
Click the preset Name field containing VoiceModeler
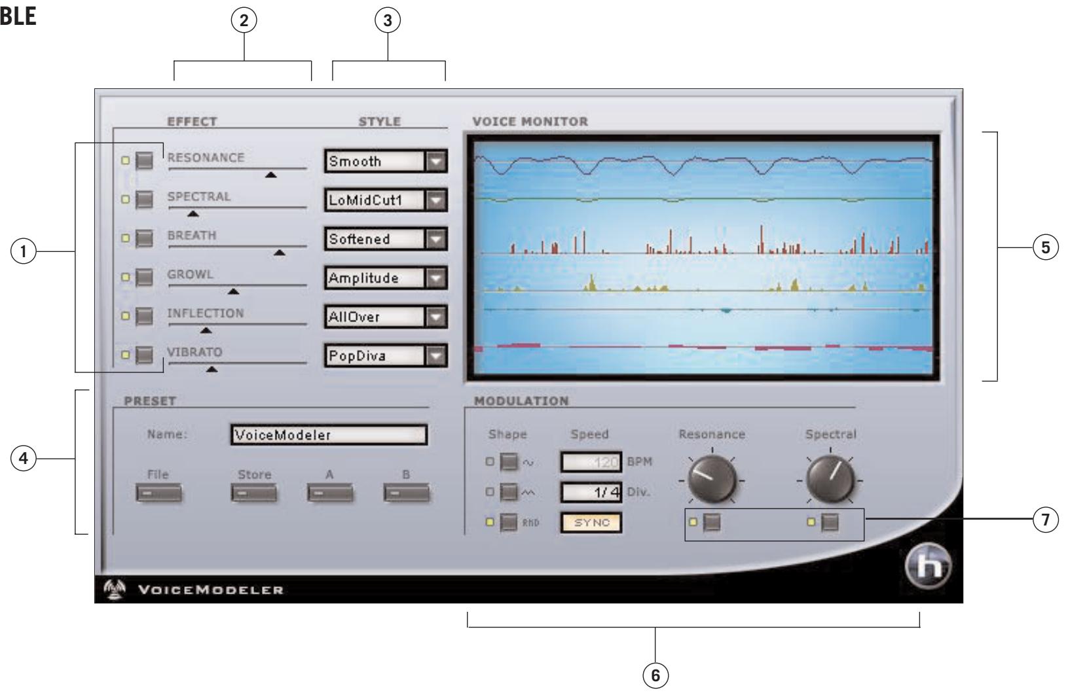click(329, 435)
